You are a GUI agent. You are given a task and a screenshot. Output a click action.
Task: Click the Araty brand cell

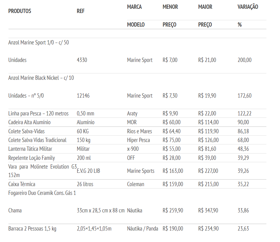click(x=132, y=114)
